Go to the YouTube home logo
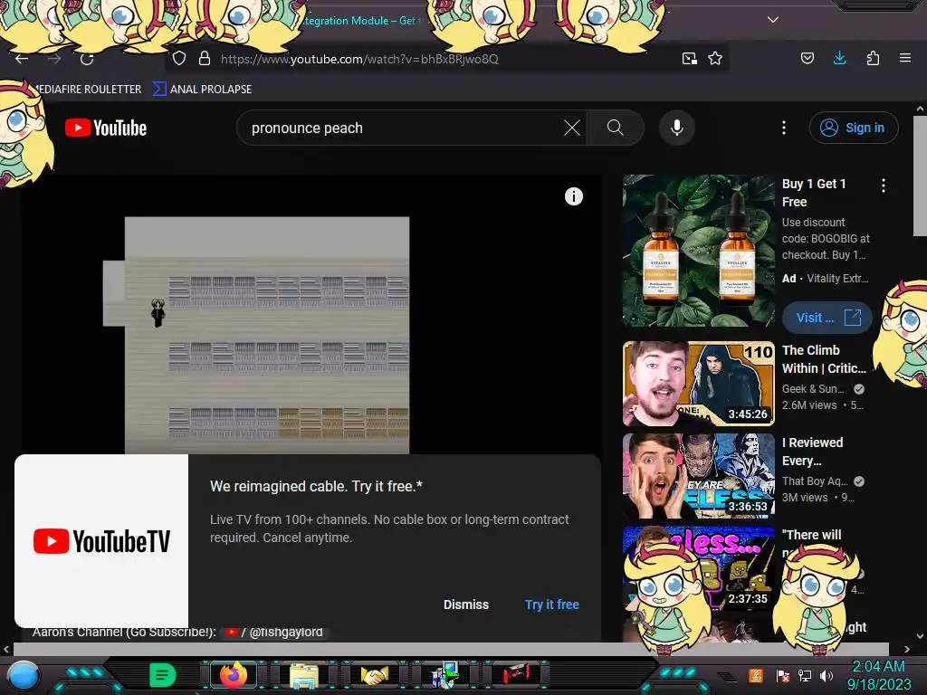Screen dimensions: 927x695 pyautogui.click(x=106, y=128)
